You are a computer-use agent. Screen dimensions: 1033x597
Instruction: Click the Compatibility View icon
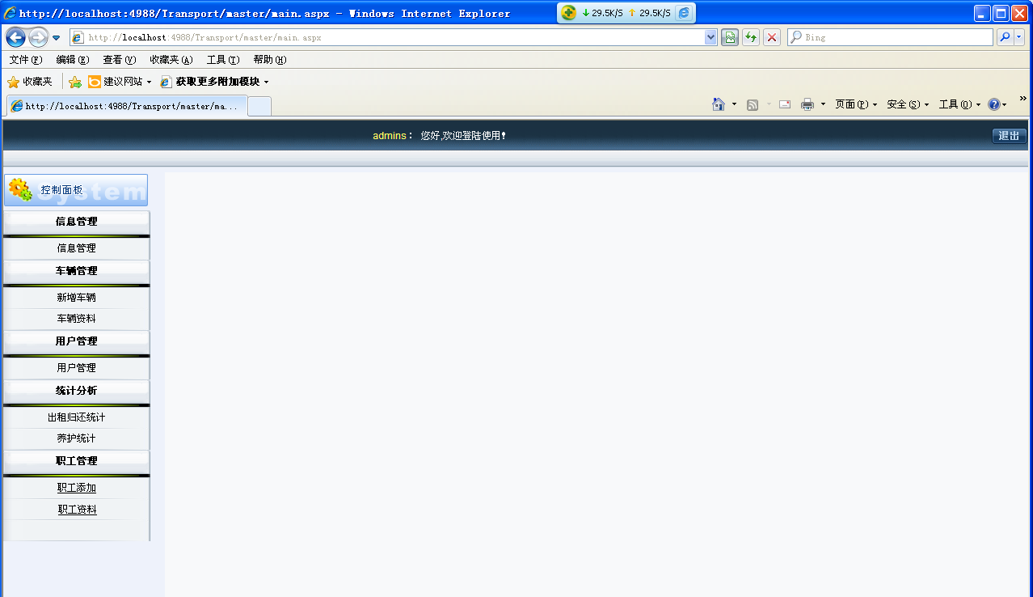pos(730,37)
